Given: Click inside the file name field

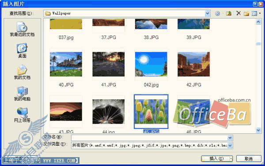Looking at the screenshot, I should (149, 138).
